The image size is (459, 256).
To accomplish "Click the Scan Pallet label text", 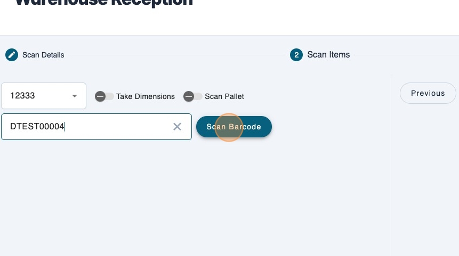I will 224,96.
